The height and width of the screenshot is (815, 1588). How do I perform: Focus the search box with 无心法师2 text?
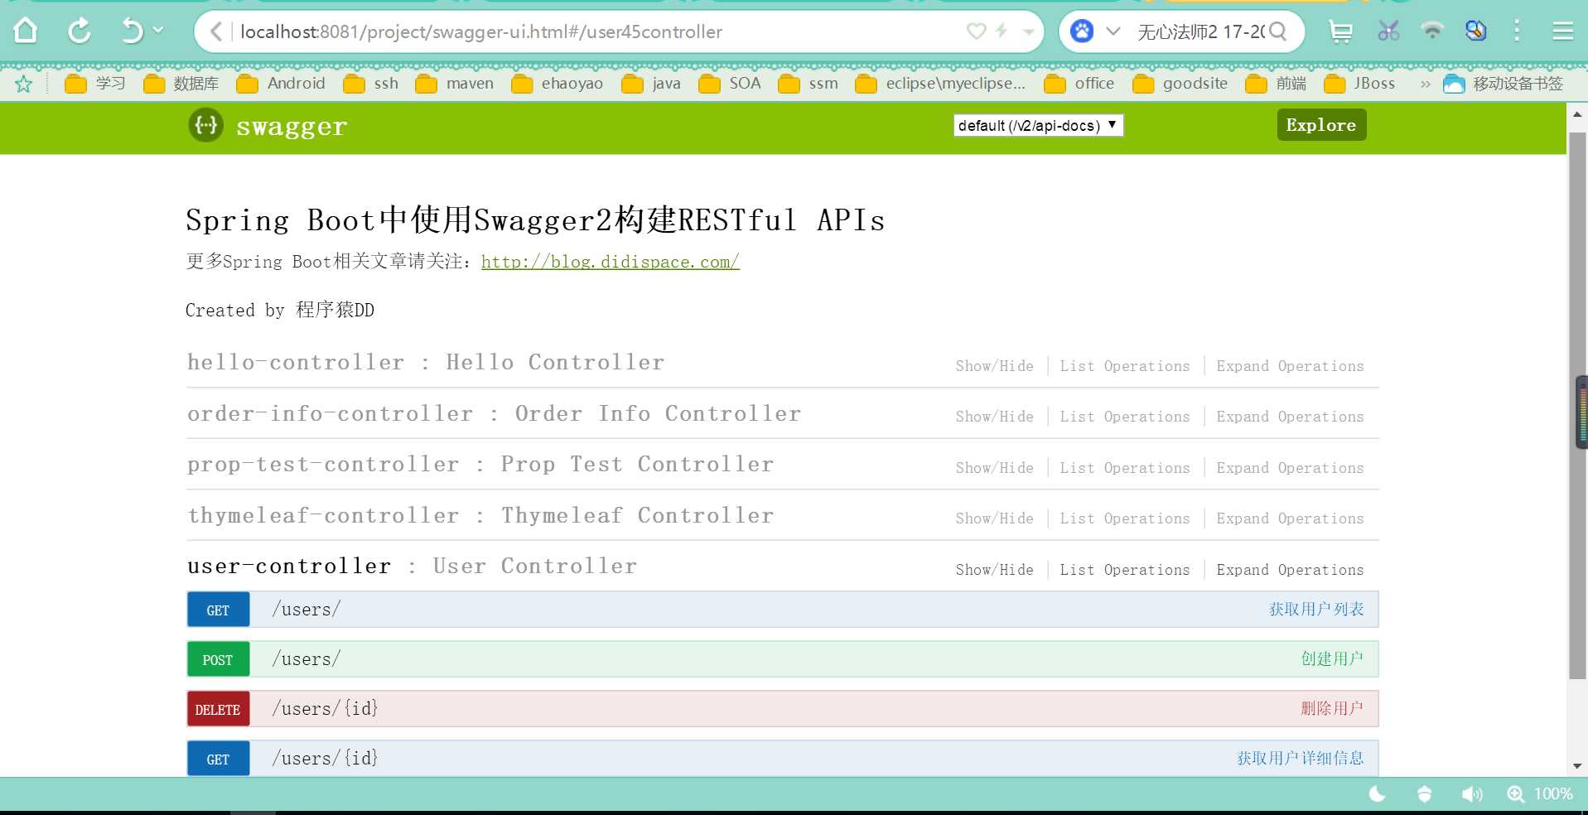click(1200, 31)
